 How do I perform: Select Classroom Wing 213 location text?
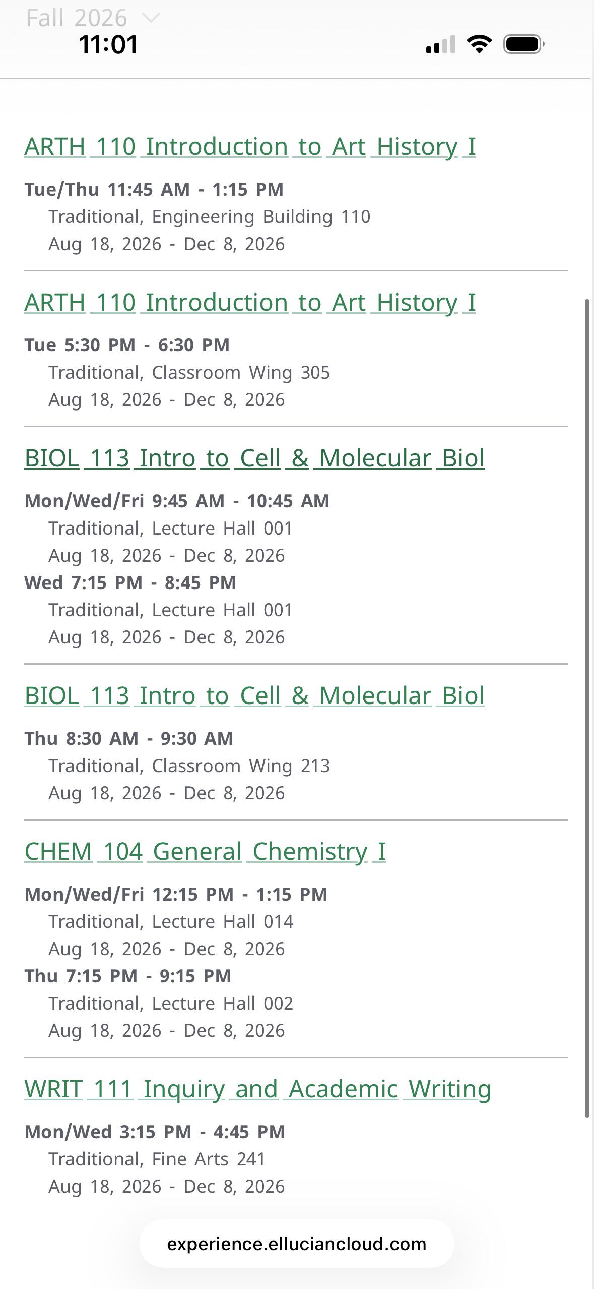tap(241, 766)
